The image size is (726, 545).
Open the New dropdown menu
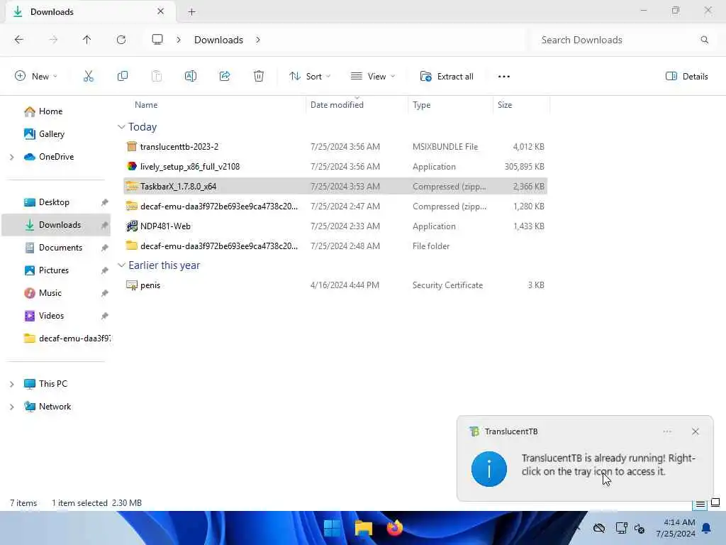(x=36, y=77)
